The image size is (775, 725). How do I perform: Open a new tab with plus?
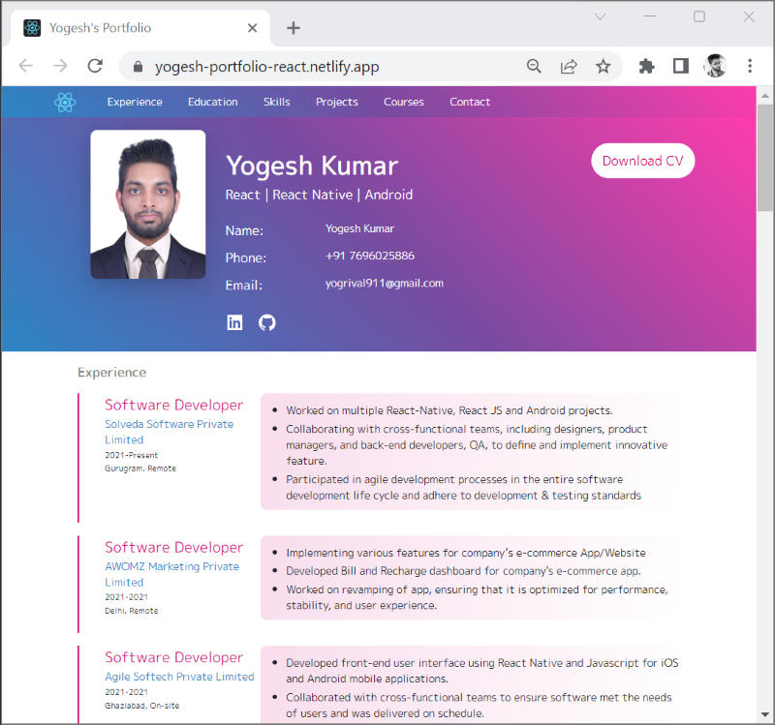point(294,28)
